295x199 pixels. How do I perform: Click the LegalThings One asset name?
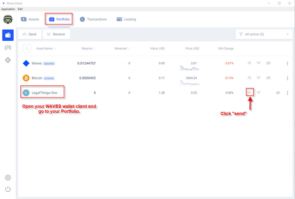(45, 93)
